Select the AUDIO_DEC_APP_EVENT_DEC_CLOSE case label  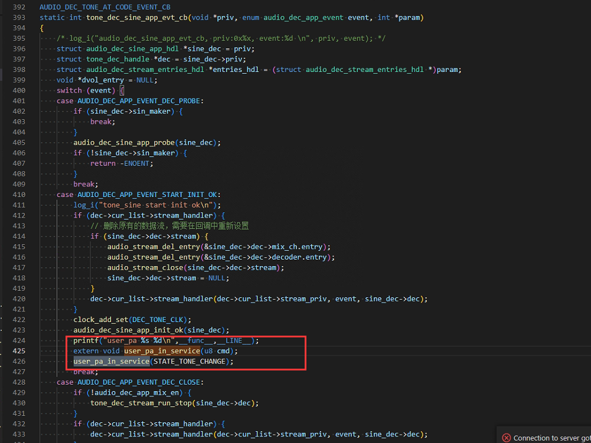click(139, 382)
